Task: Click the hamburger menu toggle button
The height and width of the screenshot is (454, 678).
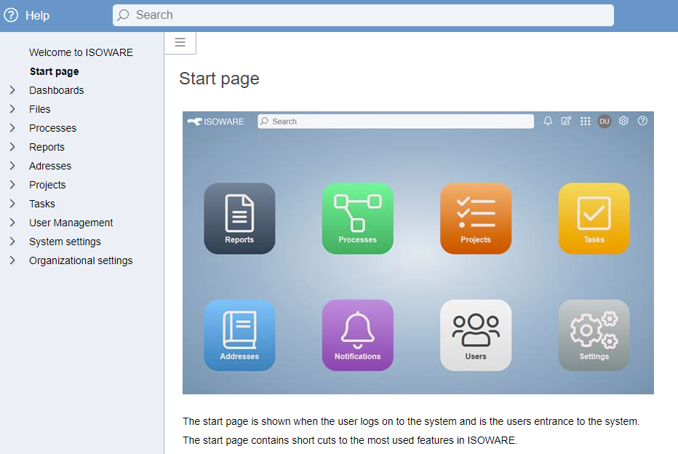Action: pyautogui.click(x=180, y=42)
